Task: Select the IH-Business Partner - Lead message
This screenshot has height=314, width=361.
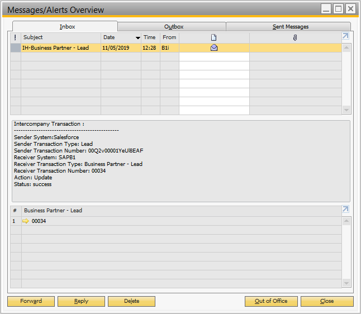Action: pos(56,48)
